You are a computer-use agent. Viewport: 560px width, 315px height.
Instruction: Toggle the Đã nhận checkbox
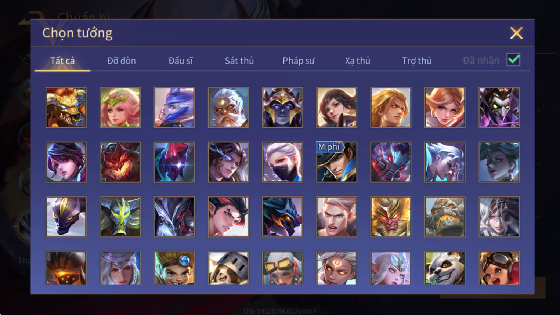pyautogui.click(x=513, y=59)
